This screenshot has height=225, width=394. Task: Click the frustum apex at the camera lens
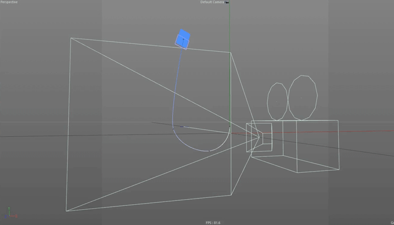coord(259,136)
